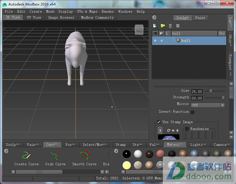Toggle lock on the bull layer row
The height and width of the screenshot is (184, 236).
click(x=162, y=40)
